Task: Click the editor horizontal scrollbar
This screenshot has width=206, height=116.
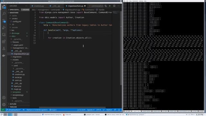Action: [72, 107]
